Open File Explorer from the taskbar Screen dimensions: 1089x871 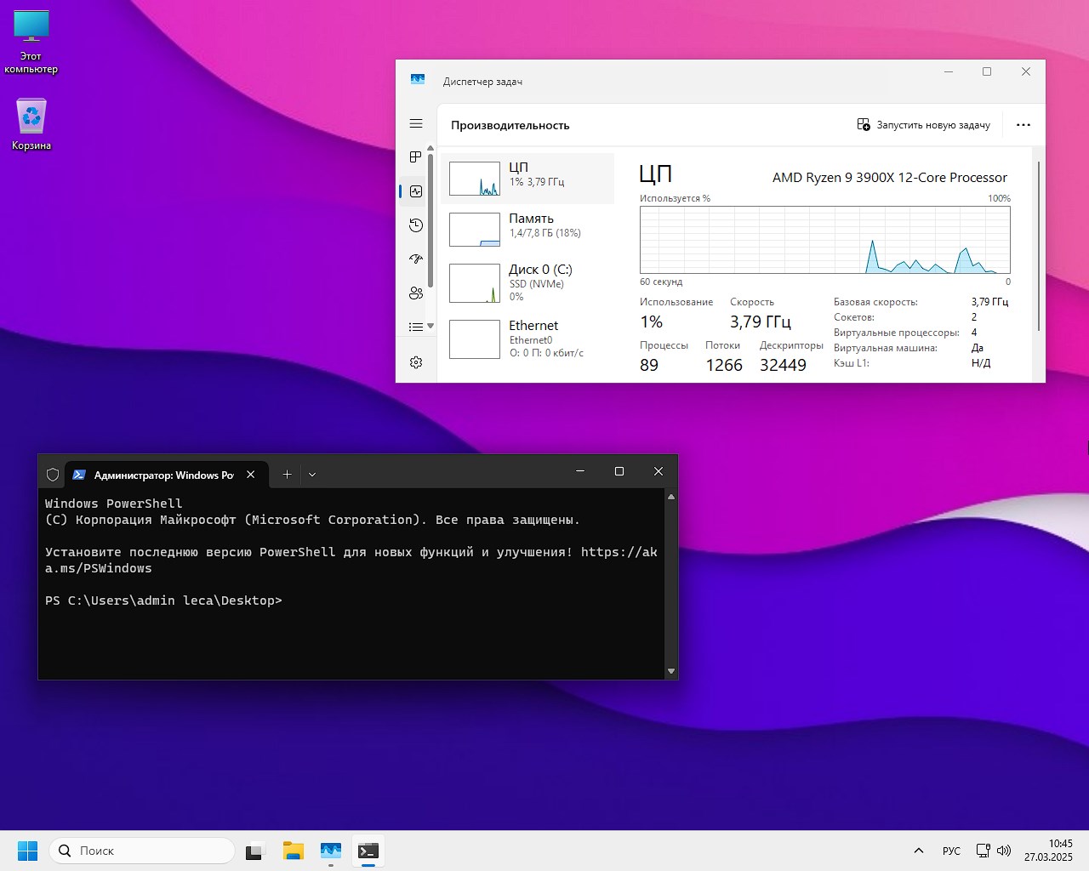click(294, 851)
